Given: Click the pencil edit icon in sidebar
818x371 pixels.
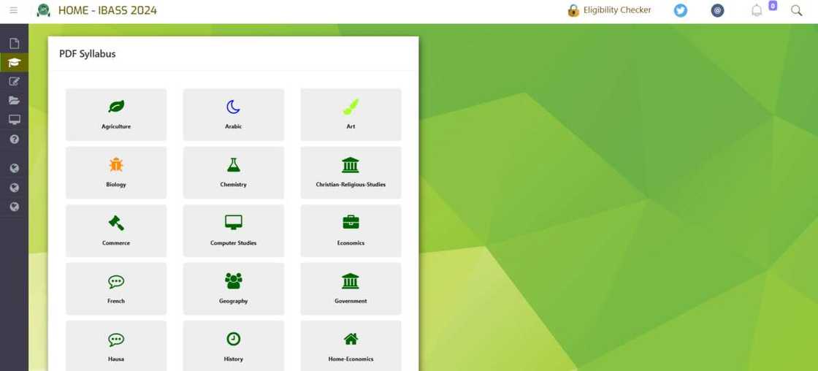Looking at the screenshot, I should coord(14,82).
